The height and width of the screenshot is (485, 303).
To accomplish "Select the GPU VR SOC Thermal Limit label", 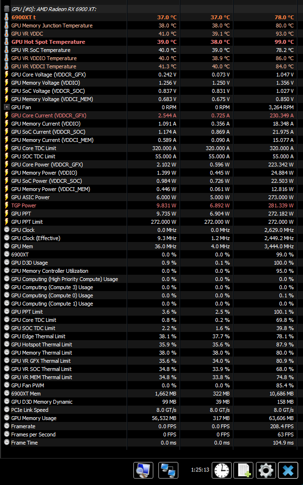I will coord(41,369).
